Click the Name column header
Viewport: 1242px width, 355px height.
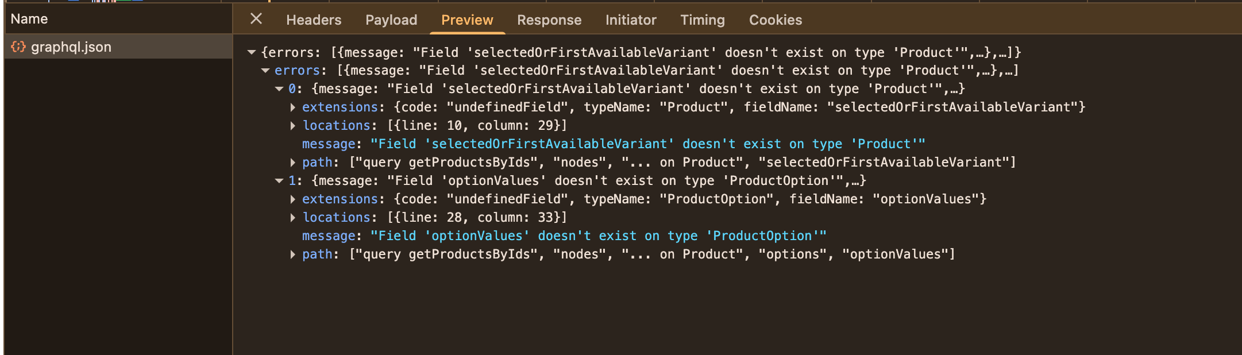[x=29, y=19]
